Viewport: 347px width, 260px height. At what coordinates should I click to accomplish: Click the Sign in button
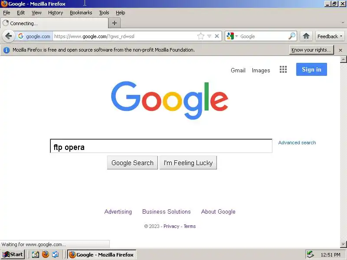tap(311, 69)
